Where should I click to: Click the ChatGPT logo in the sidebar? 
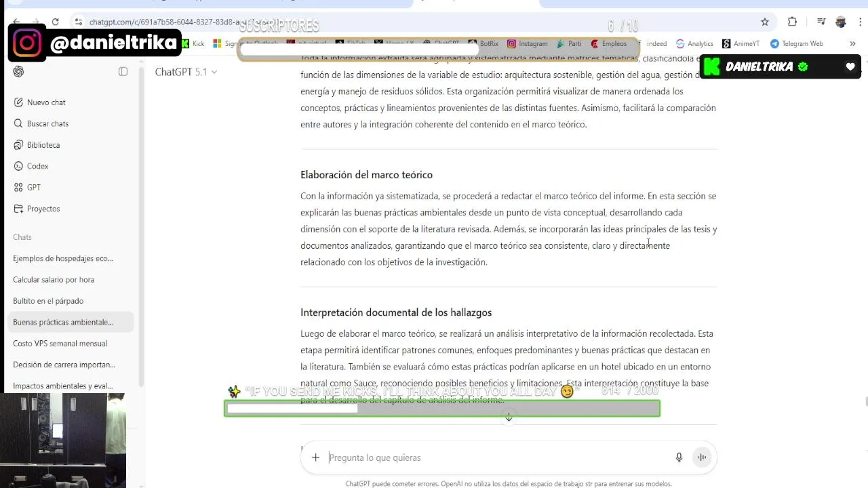[18, 72]
